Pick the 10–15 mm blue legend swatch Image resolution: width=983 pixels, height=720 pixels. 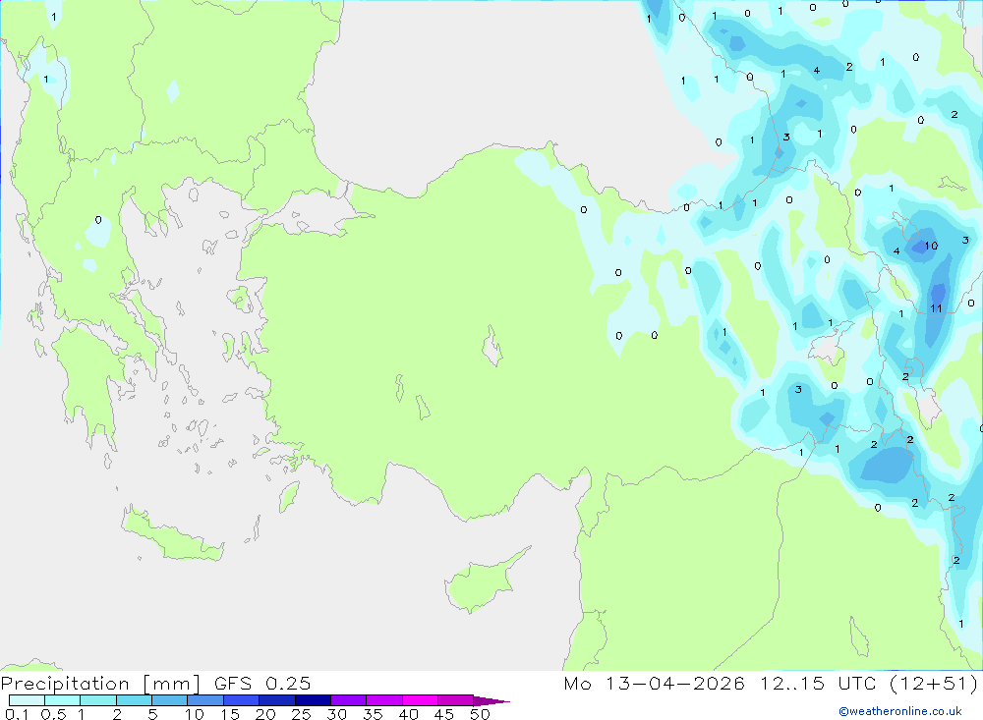[205, 700]
